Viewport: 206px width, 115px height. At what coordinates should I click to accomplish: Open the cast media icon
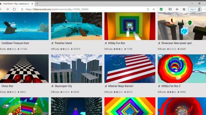(170, 9)
